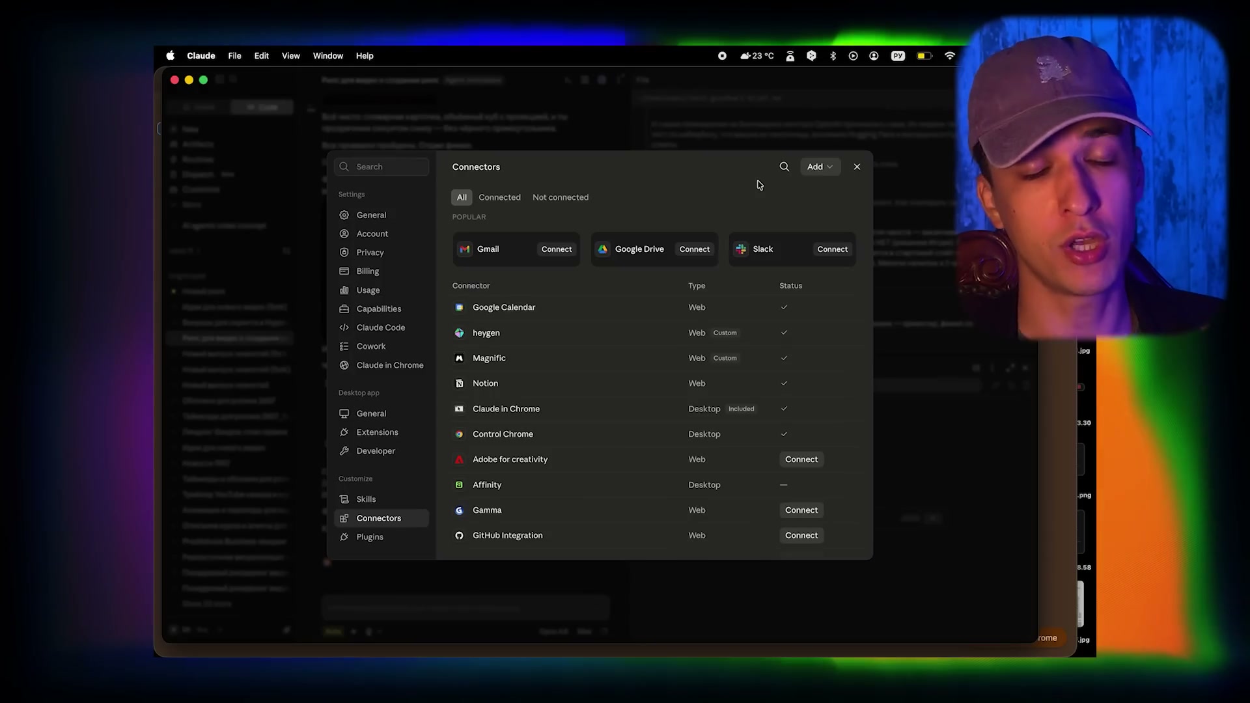The width and height of the screenshot is (1250, 703).
Task: Open the Window menu
Action: (x=328, y=56)
